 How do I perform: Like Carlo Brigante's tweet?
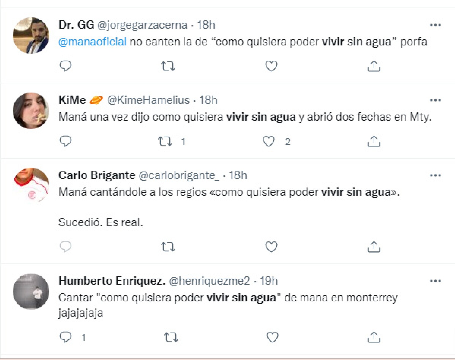(x=271, y=247)
